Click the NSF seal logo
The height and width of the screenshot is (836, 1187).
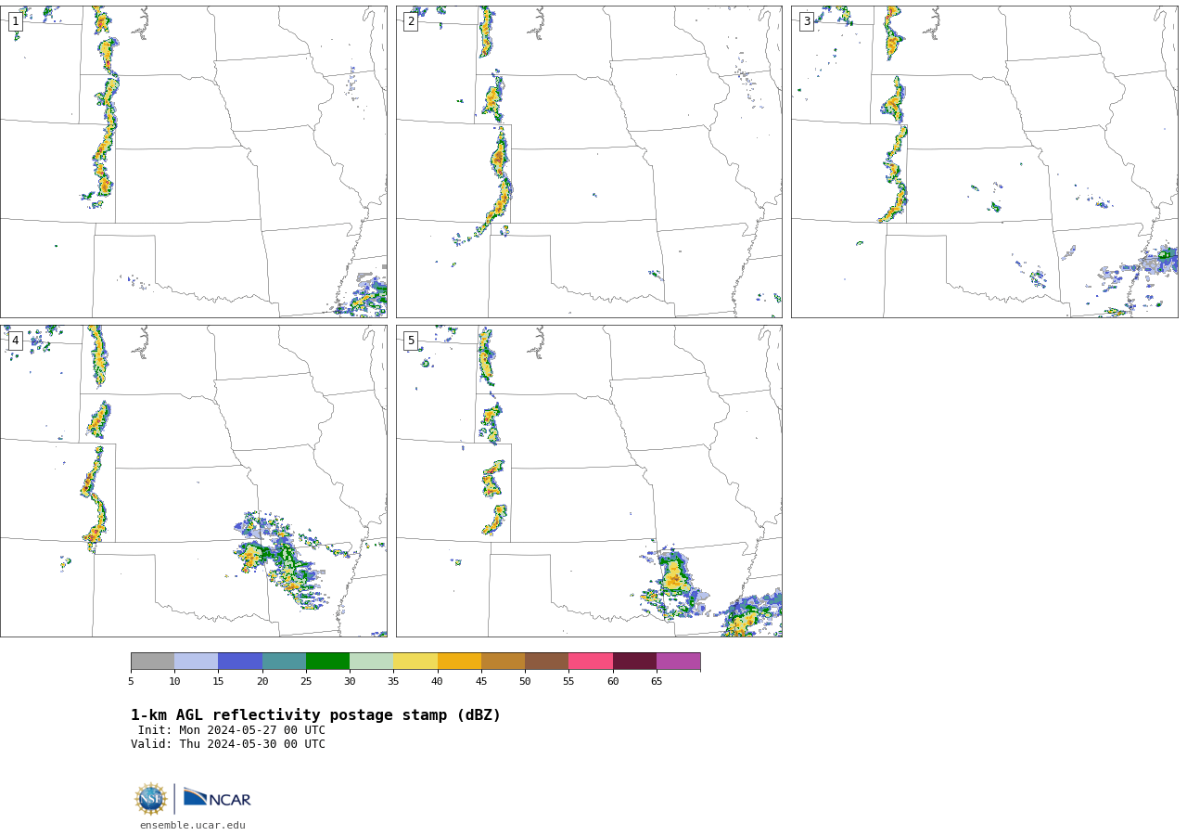click(x=151, y=799)
